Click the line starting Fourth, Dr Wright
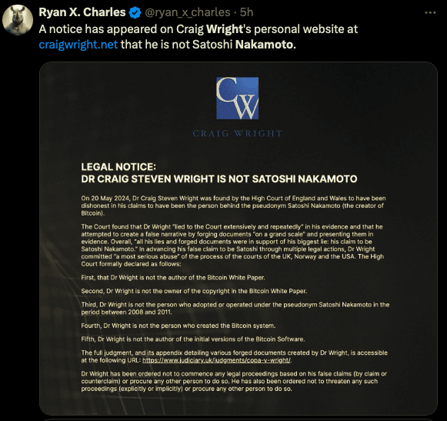 [x=178, y=326]
